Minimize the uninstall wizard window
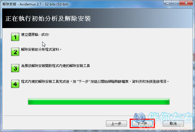The height and width of the screenshot is (132, 195). click(x=168, y=3)
